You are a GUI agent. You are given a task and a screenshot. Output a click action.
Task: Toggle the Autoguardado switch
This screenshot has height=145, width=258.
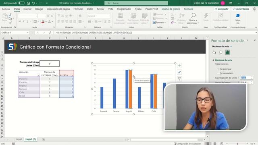pos(21,3)
